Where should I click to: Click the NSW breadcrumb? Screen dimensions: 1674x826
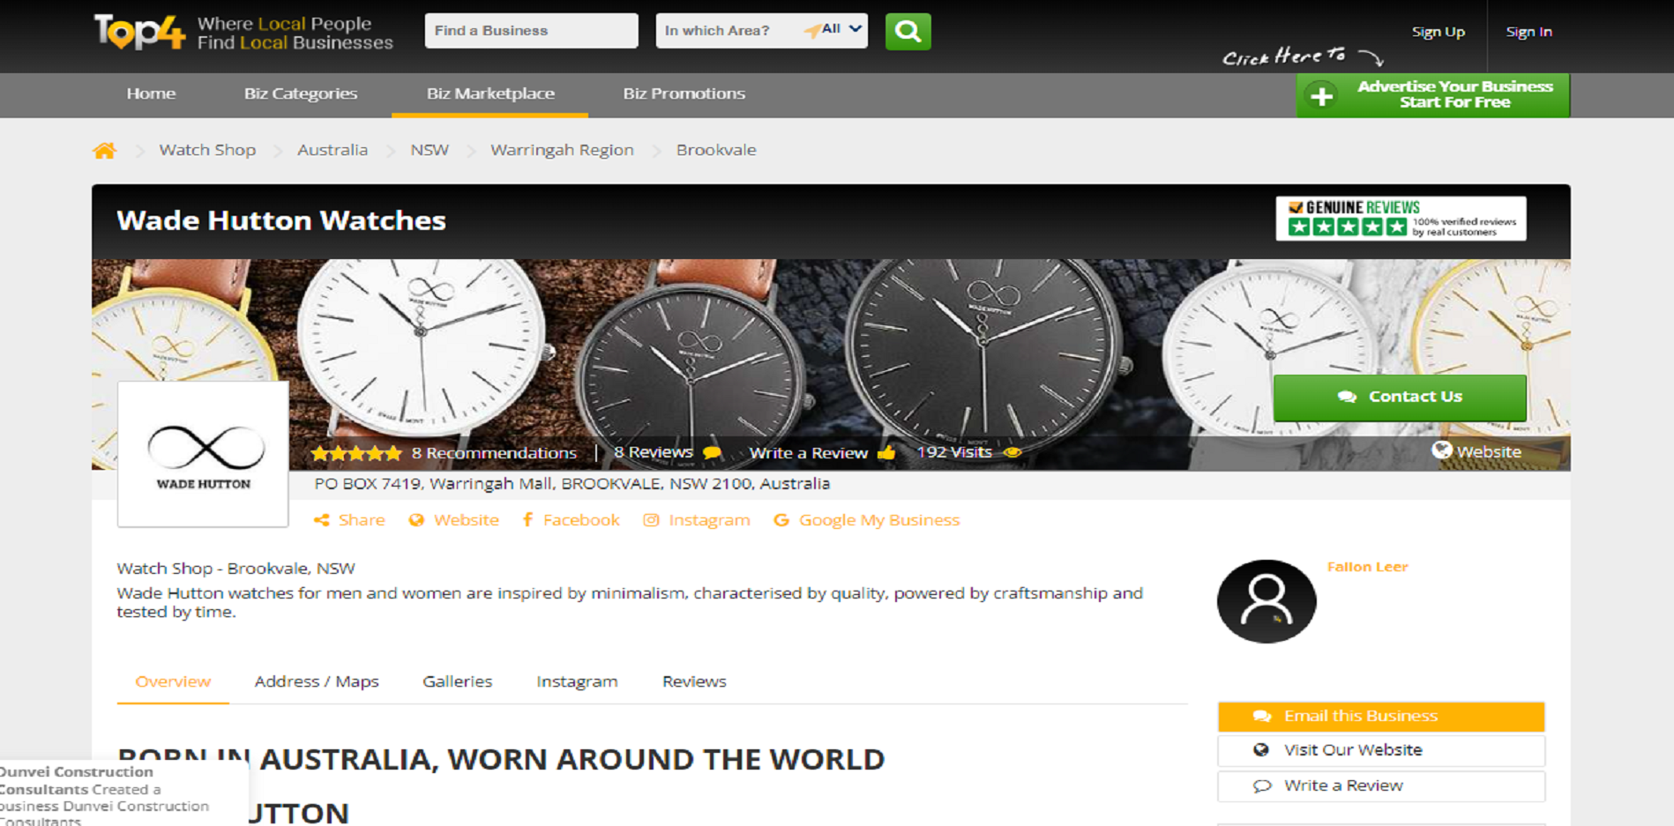point(430,150)
